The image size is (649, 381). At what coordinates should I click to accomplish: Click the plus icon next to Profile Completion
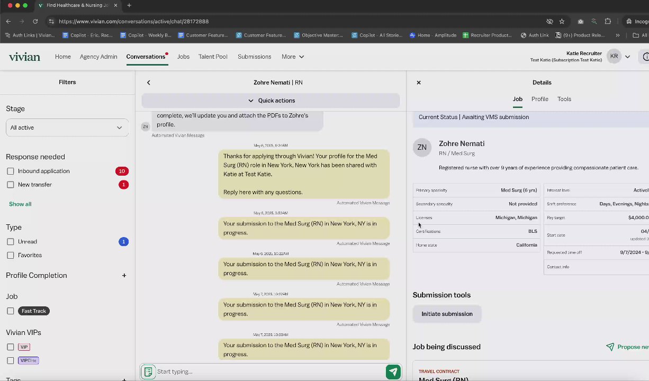click(x=124, y=276)
